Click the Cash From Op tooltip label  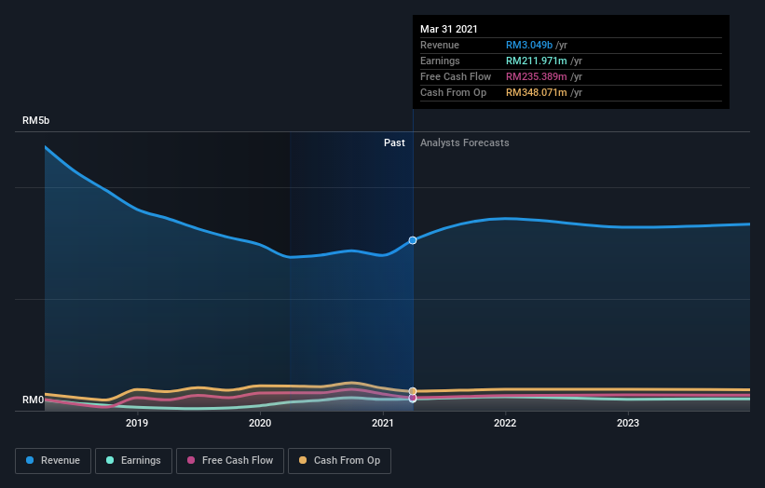[453, 92]
